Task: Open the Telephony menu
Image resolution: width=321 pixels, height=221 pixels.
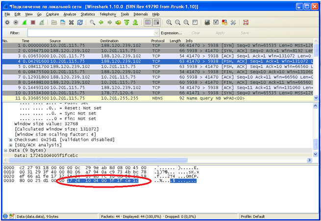Action: coord(108,14)
